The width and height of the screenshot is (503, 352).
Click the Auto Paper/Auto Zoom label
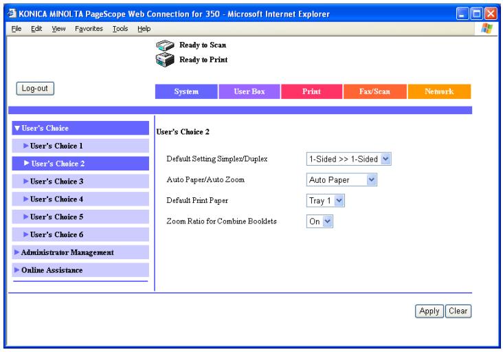coord(205,179)
